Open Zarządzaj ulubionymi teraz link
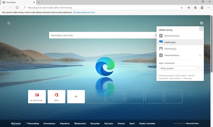The image size is (213, 127). pos(84,12)
